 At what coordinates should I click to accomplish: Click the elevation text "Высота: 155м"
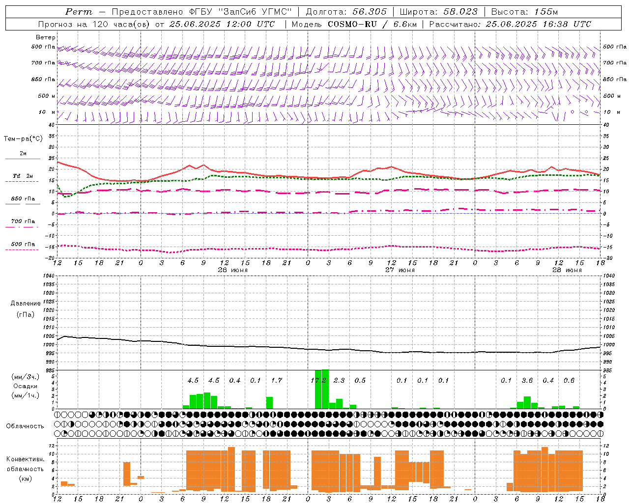pos(525,12)
